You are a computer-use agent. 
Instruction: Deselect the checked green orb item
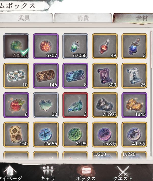pos(16,46)
